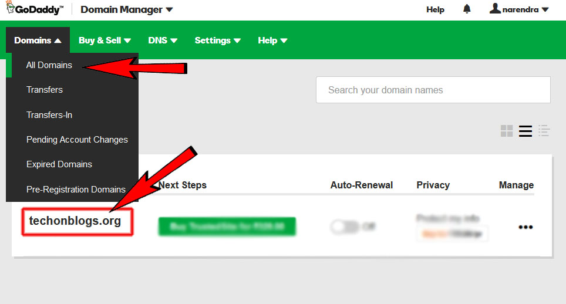Switch to grid card view
The height and width of the screenshot is (304, 566).
point(507,130)
